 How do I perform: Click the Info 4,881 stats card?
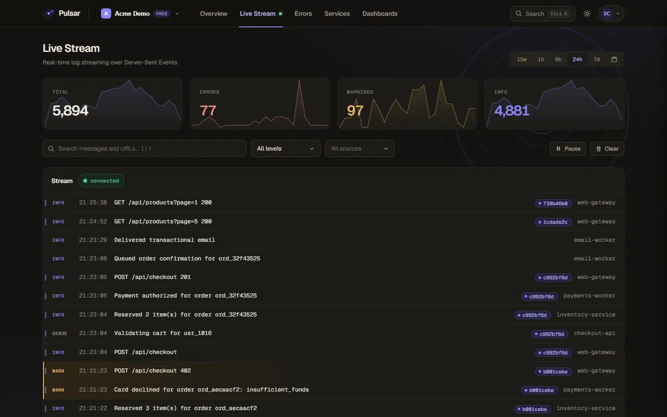[554, 104]
